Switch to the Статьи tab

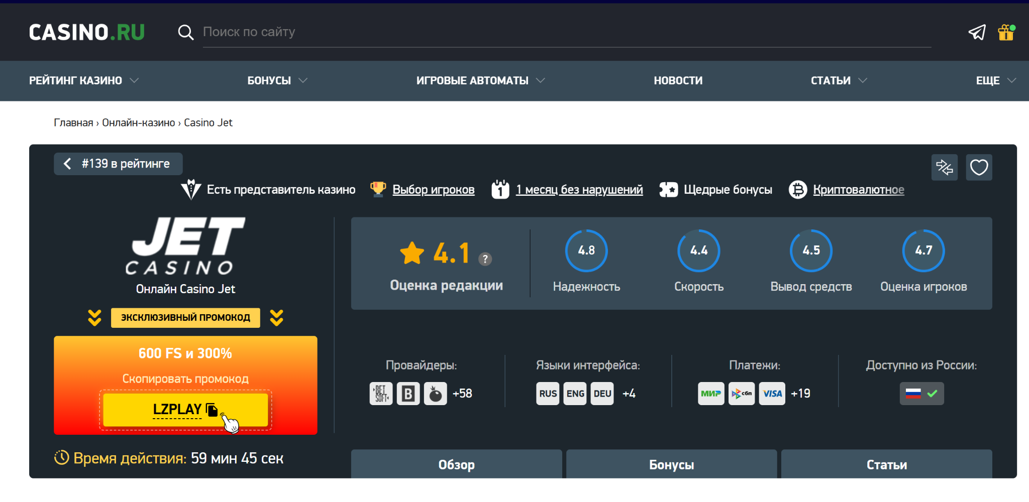[x=886, y=464]
